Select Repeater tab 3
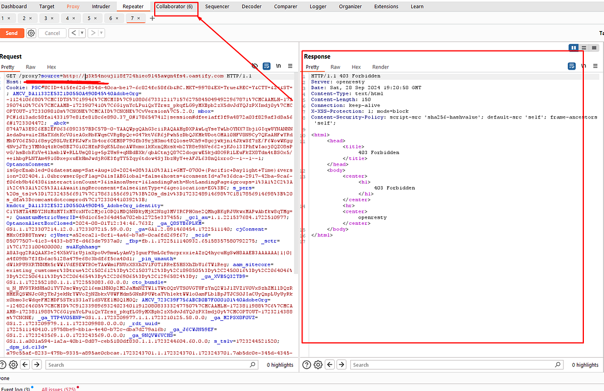 46,18
